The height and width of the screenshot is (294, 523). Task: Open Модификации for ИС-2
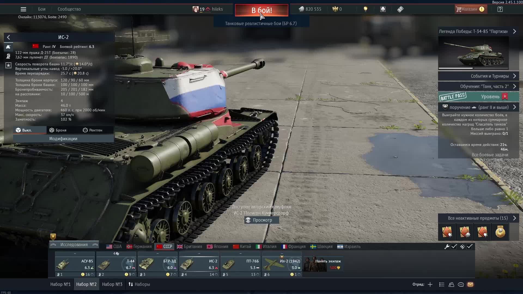tap(63, 139)
